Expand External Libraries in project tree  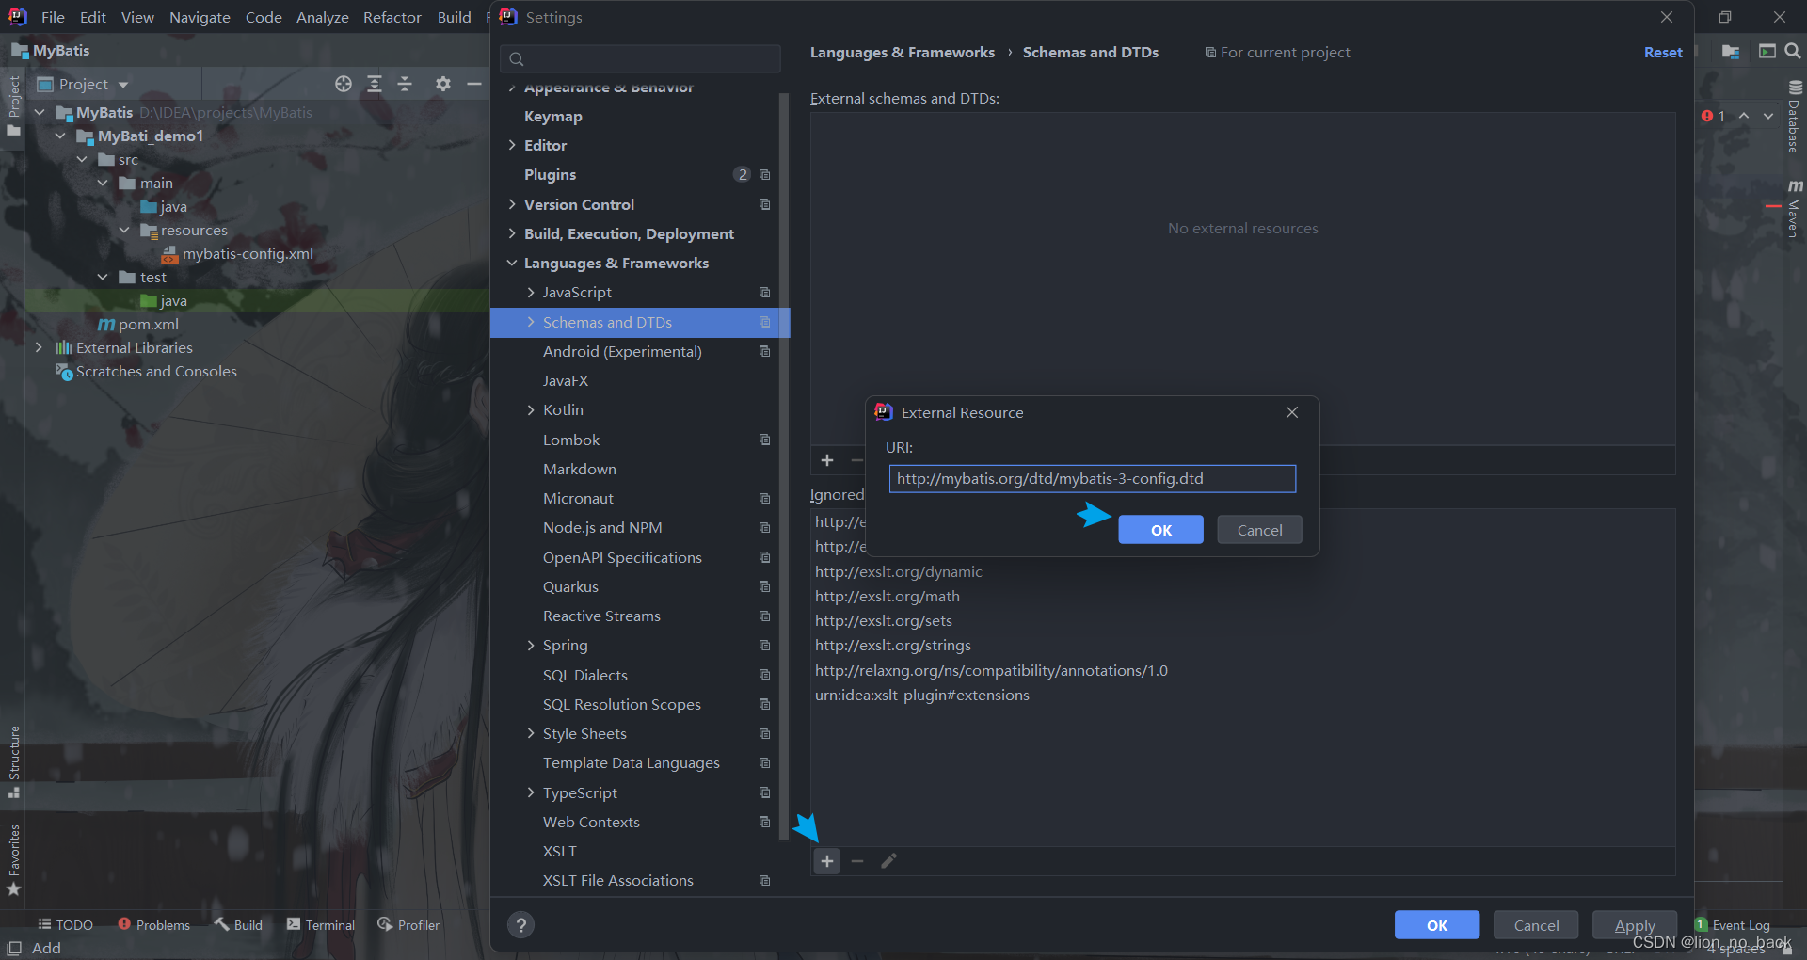click(x=39, y=347)
